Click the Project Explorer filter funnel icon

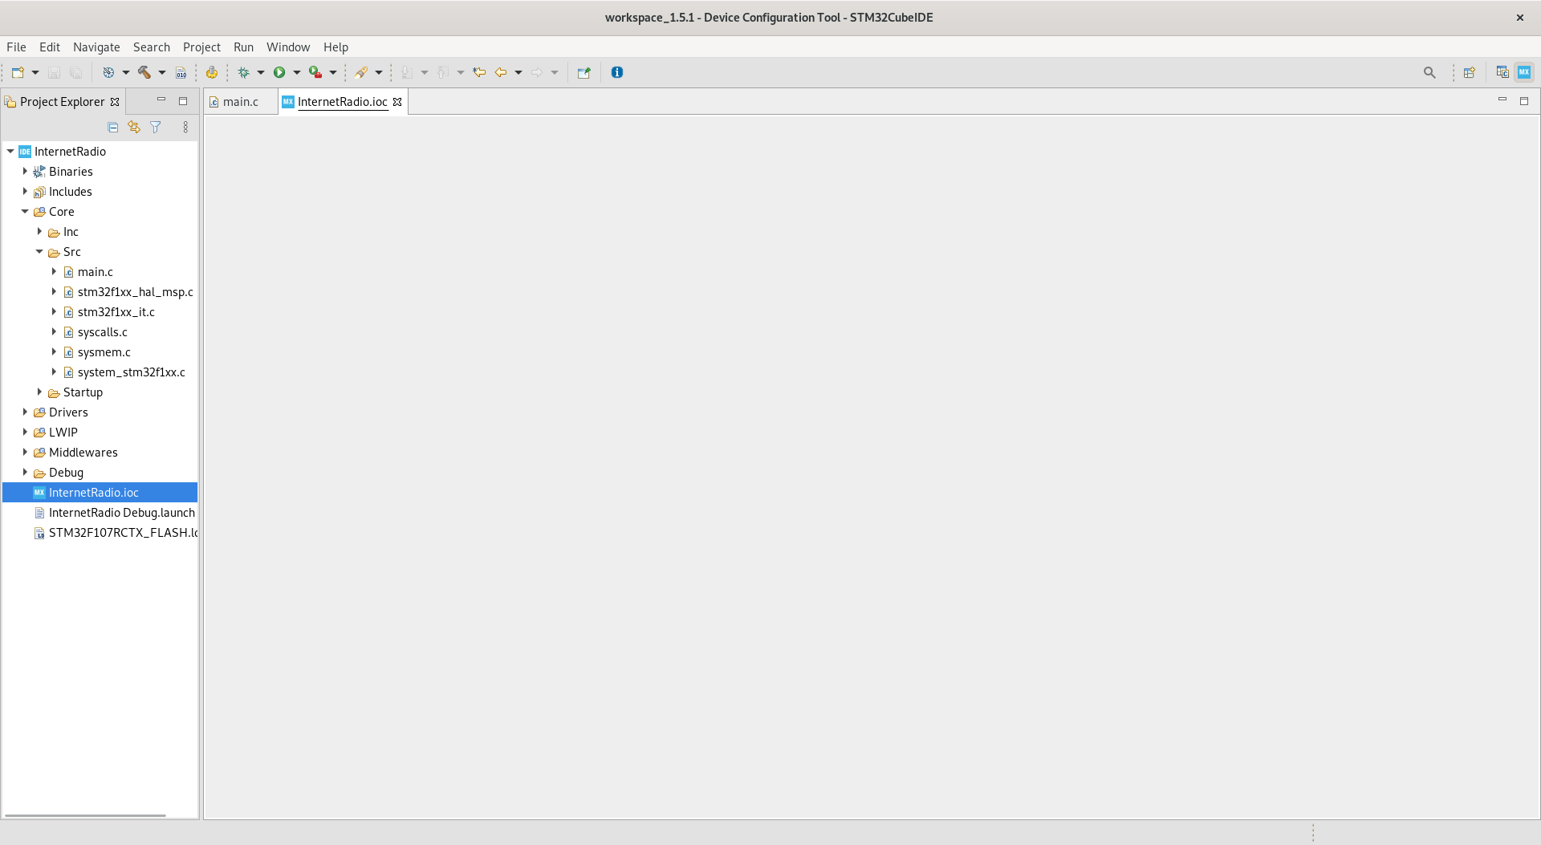click(156, 127)
